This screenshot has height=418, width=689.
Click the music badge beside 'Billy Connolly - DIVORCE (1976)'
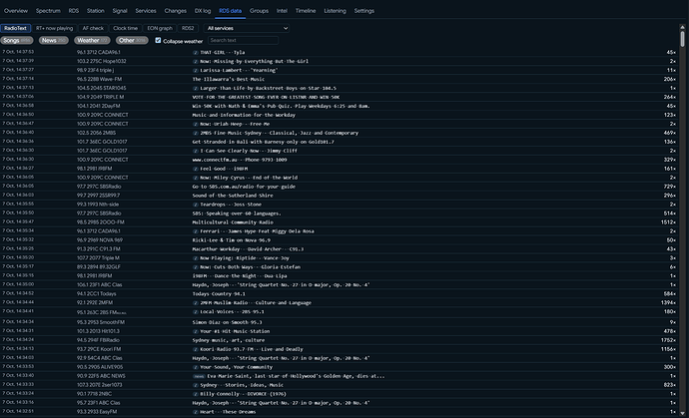point(196,394)
